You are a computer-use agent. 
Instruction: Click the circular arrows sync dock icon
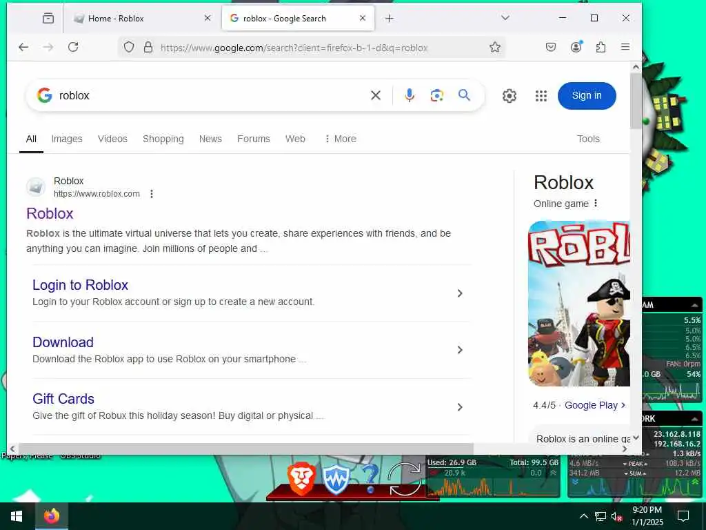pyautogui.click(x=404, y=479)
